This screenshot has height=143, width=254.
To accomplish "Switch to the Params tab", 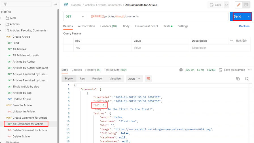I will tap(68, 26).
